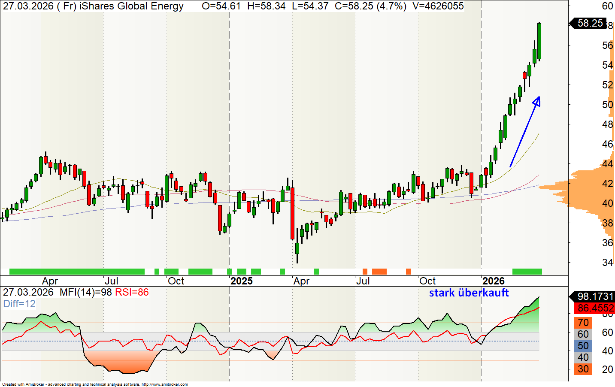Click the 'stark überkauft' annotation text
The width and height of the screenshot is (615, 387).
[x=469, y=293]
